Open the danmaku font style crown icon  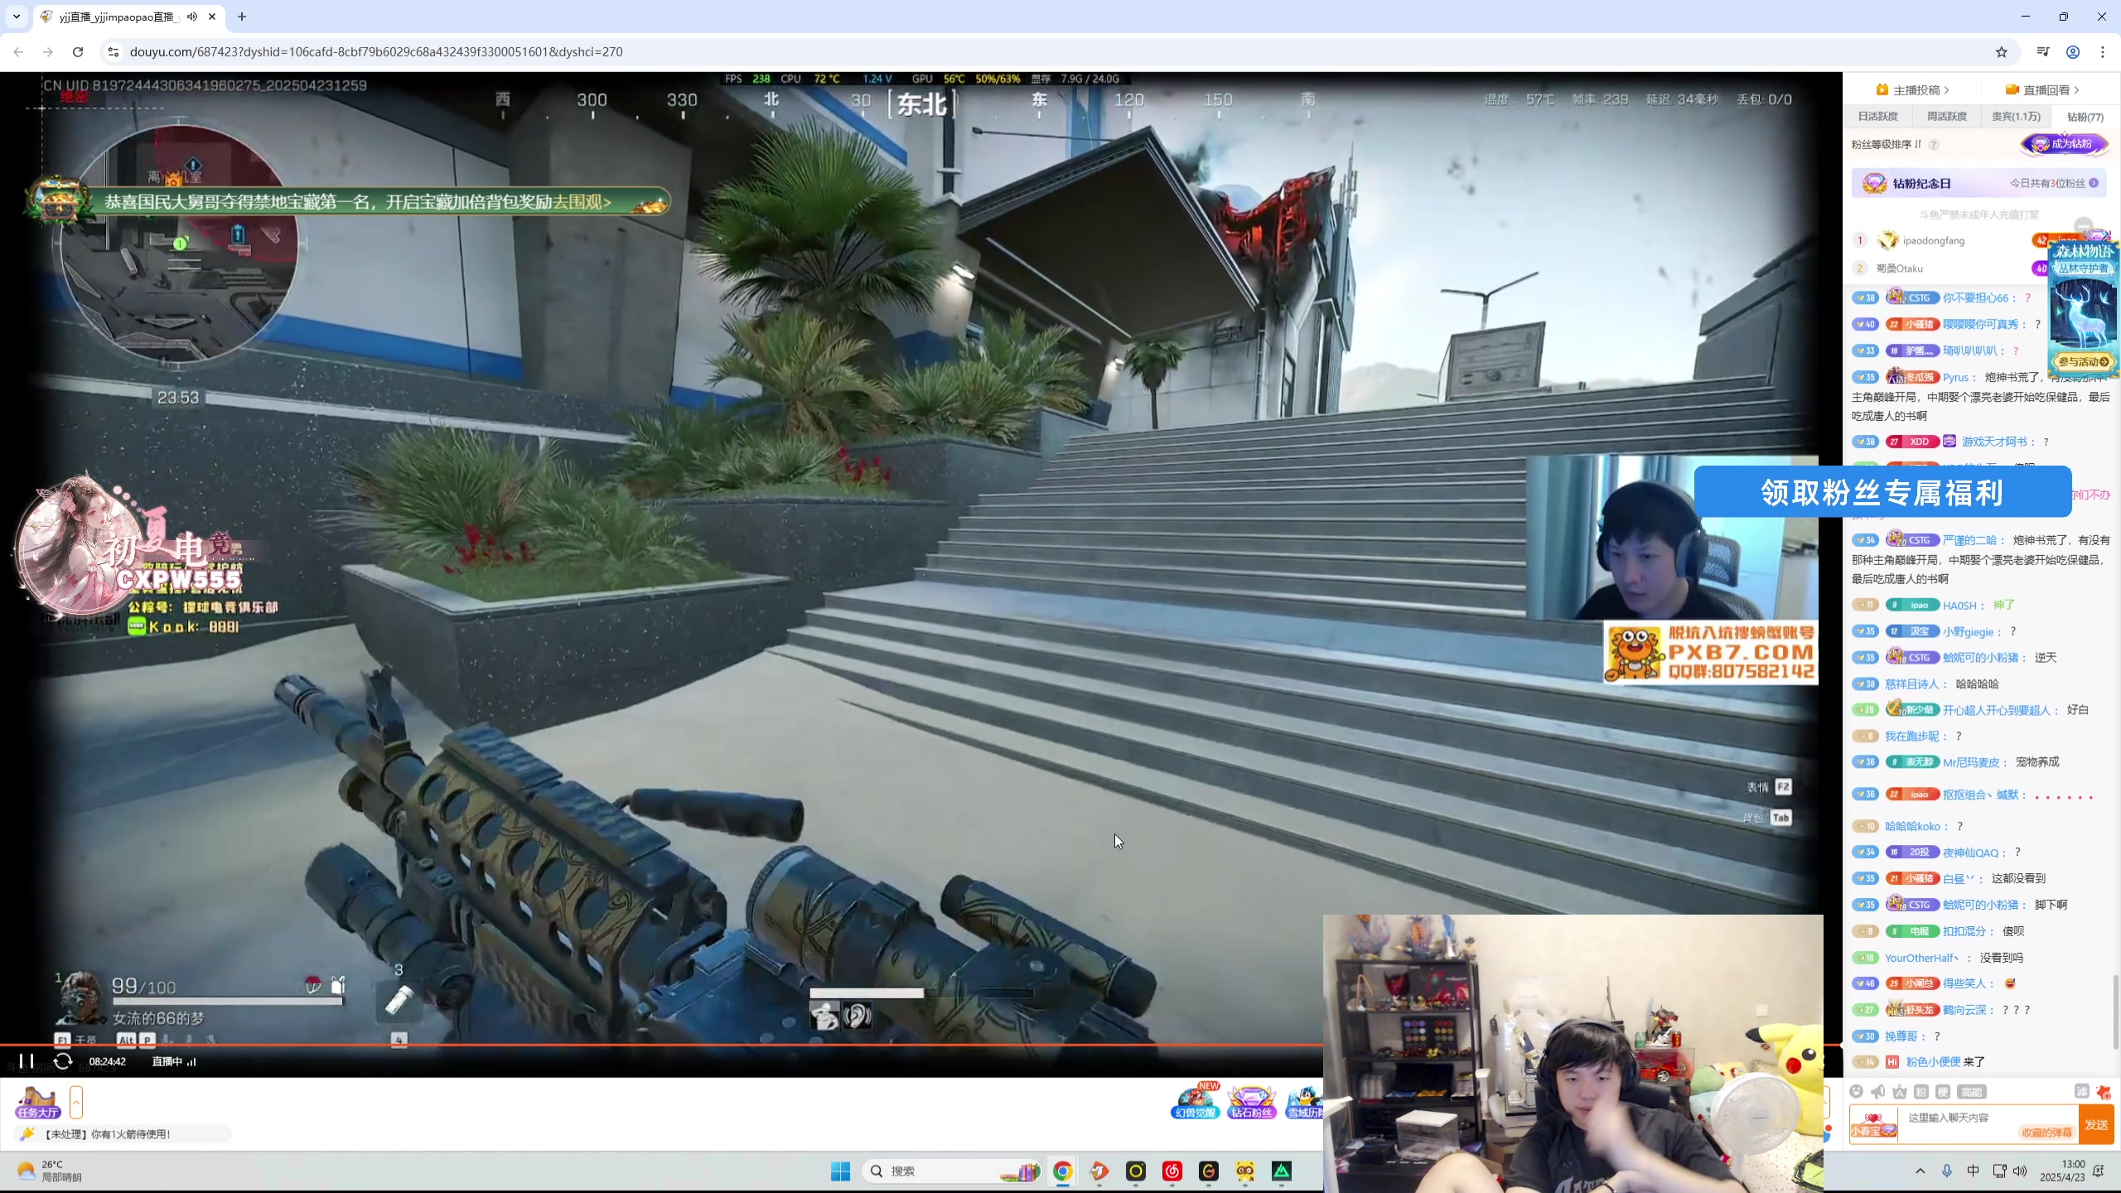point(1900,1092)
